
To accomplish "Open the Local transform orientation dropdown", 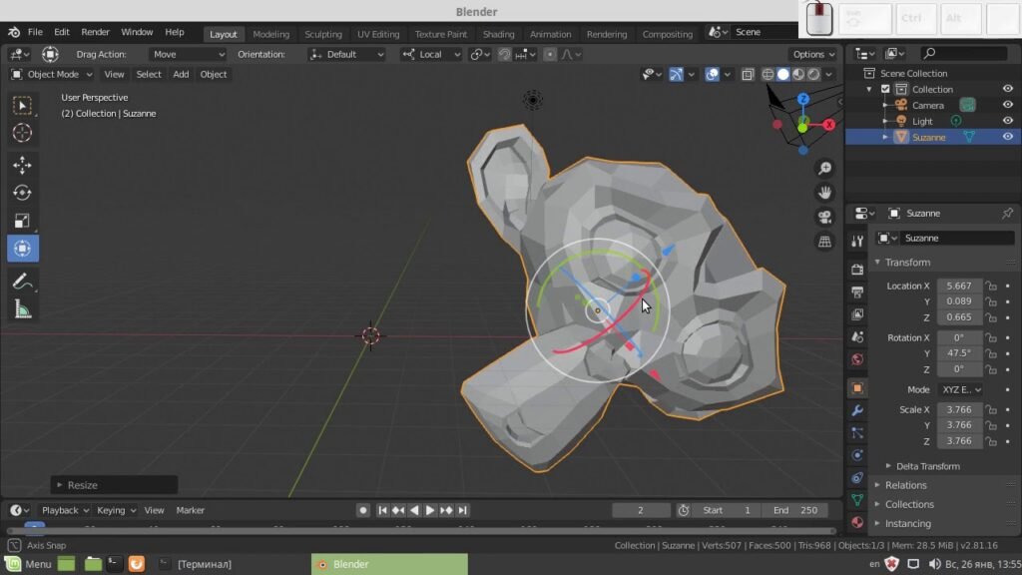I will click(431, 54).
